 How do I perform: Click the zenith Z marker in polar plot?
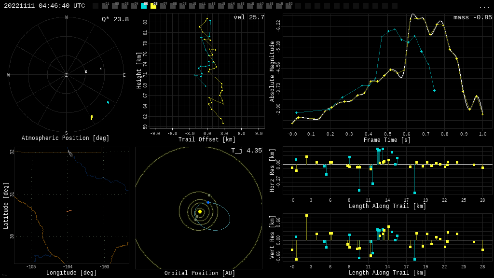(67, 75)
